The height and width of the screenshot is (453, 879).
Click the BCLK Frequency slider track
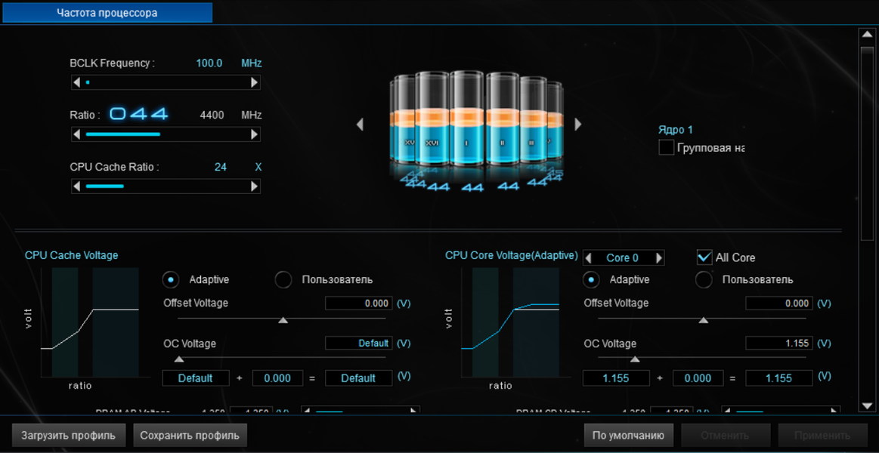tap(166, 83)
